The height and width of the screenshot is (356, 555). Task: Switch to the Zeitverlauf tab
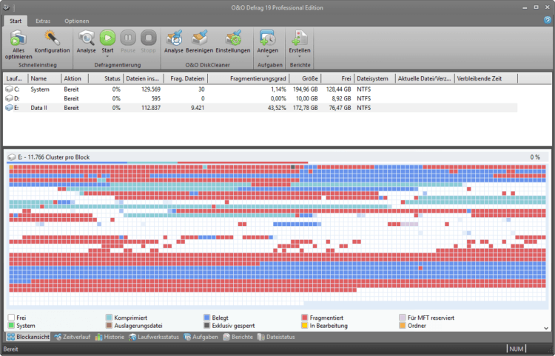point(73,337)
